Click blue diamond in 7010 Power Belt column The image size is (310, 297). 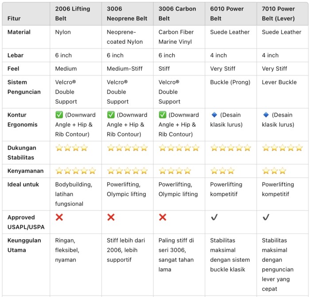point(266,114)
